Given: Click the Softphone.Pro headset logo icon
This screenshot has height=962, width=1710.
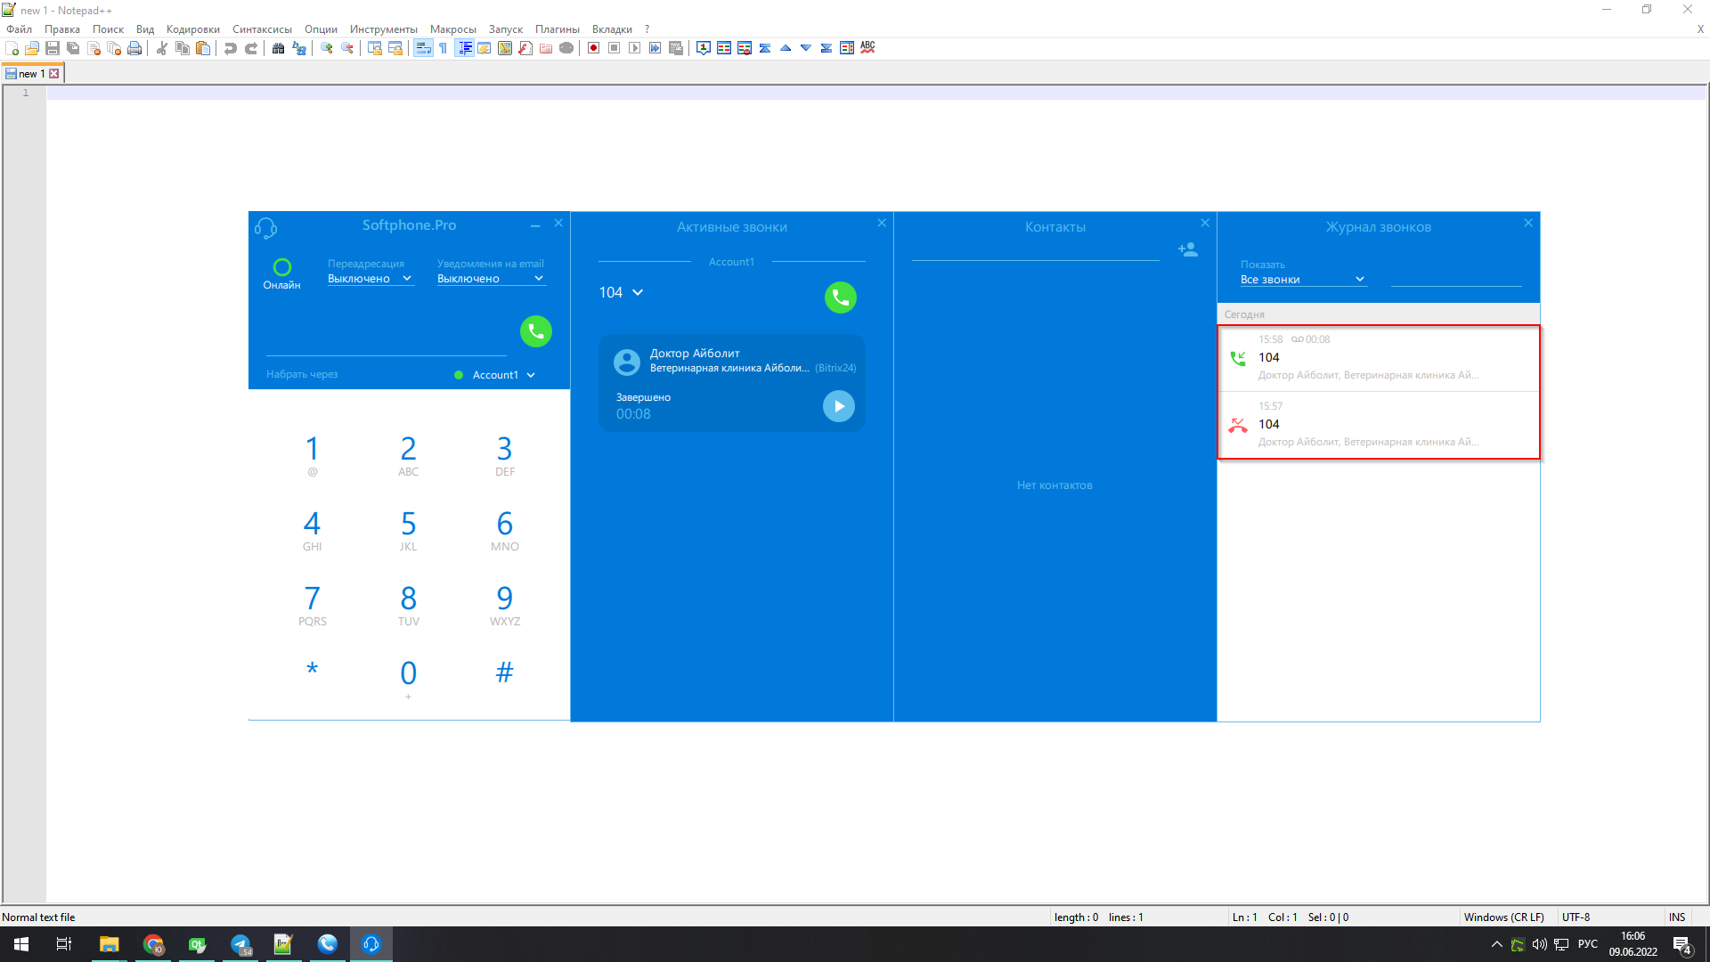Looking at the screenshot, I should (x=265, y=228).
